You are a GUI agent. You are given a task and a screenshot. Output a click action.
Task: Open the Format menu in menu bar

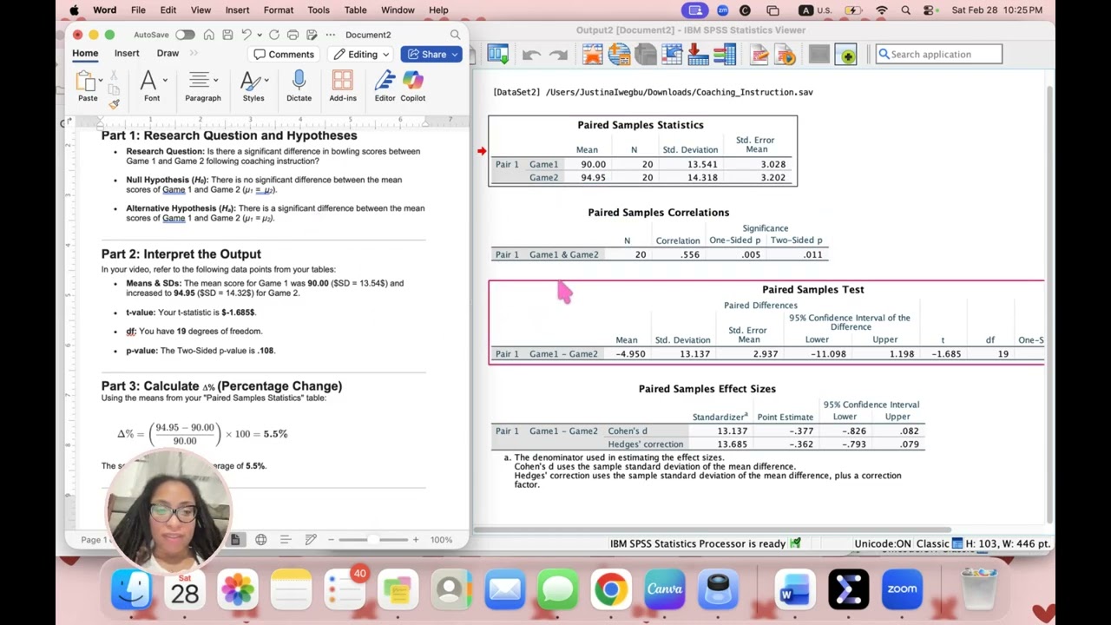point(279,10)
